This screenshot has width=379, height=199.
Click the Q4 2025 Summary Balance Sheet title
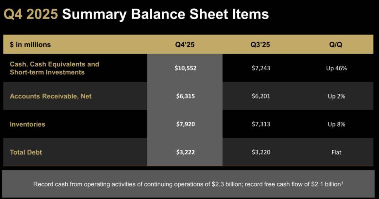coord(136,14)
